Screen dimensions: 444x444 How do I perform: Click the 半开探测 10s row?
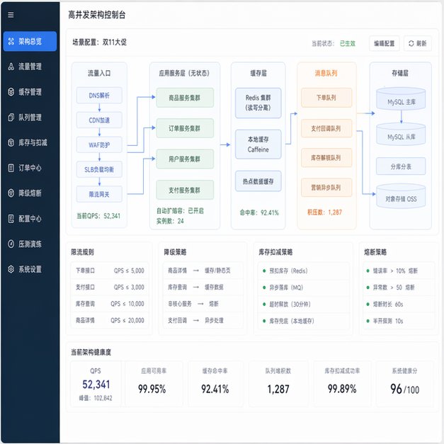point(399,321)
